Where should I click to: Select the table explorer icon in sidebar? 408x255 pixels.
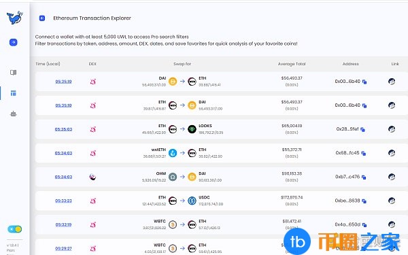point(14,93)
